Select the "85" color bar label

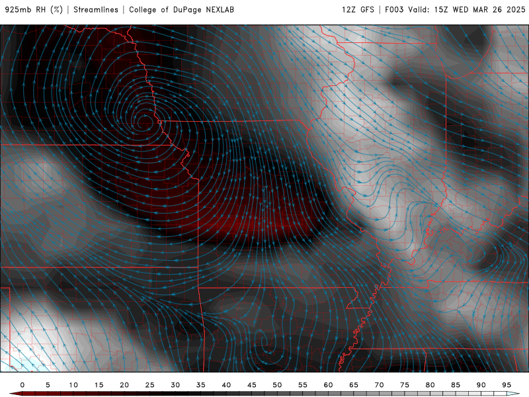(456, 385)
